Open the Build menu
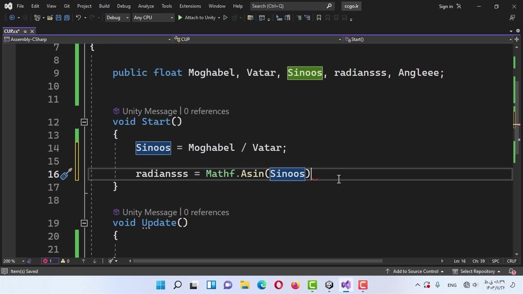The width and height of the screenshot is (523, 294). (104, 6)
